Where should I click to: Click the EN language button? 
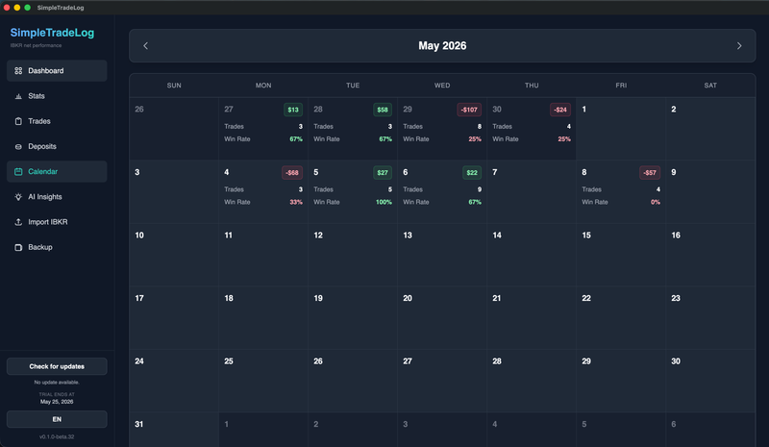(x=57, y=419)
